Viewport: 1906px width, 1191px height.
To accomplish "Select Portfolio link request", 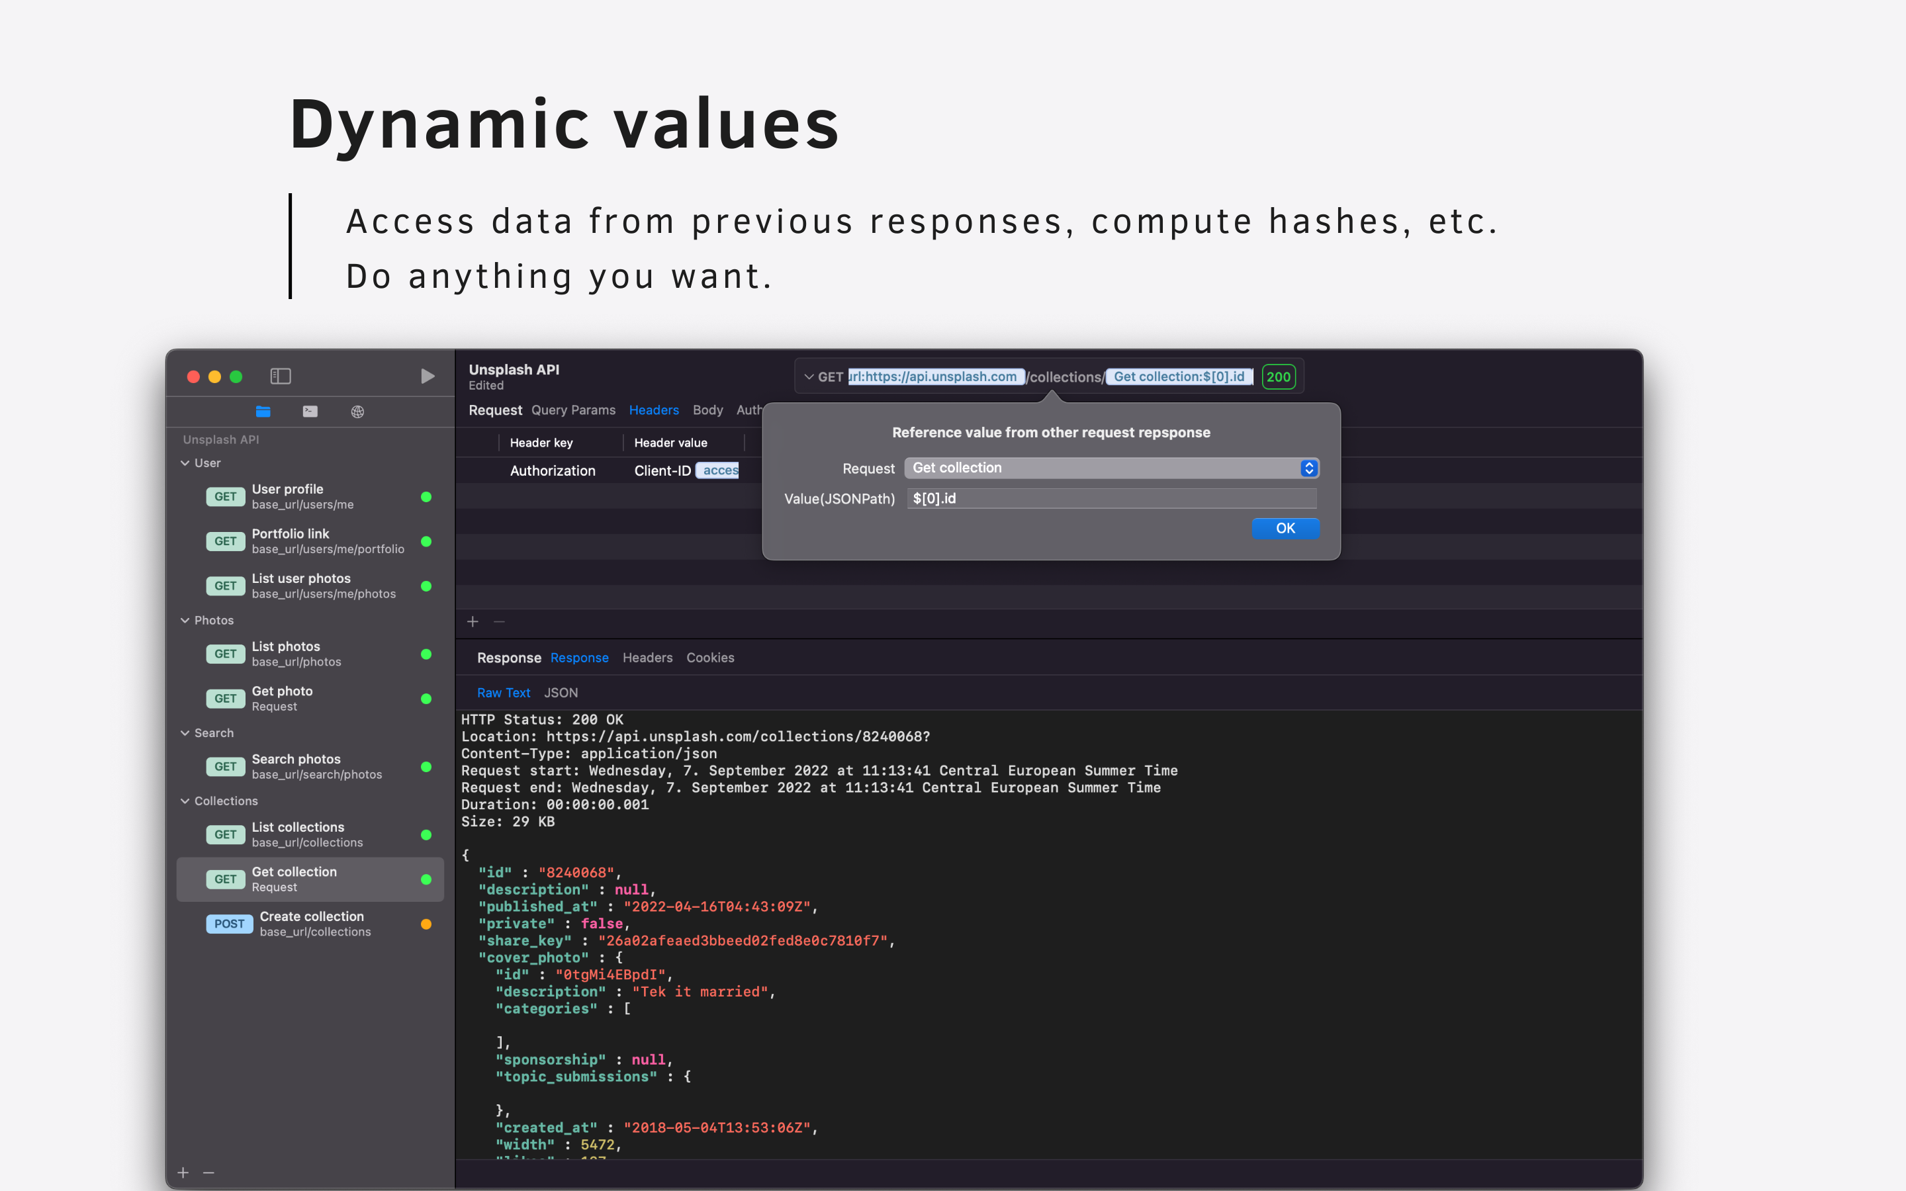I will (x=310, y=541).
